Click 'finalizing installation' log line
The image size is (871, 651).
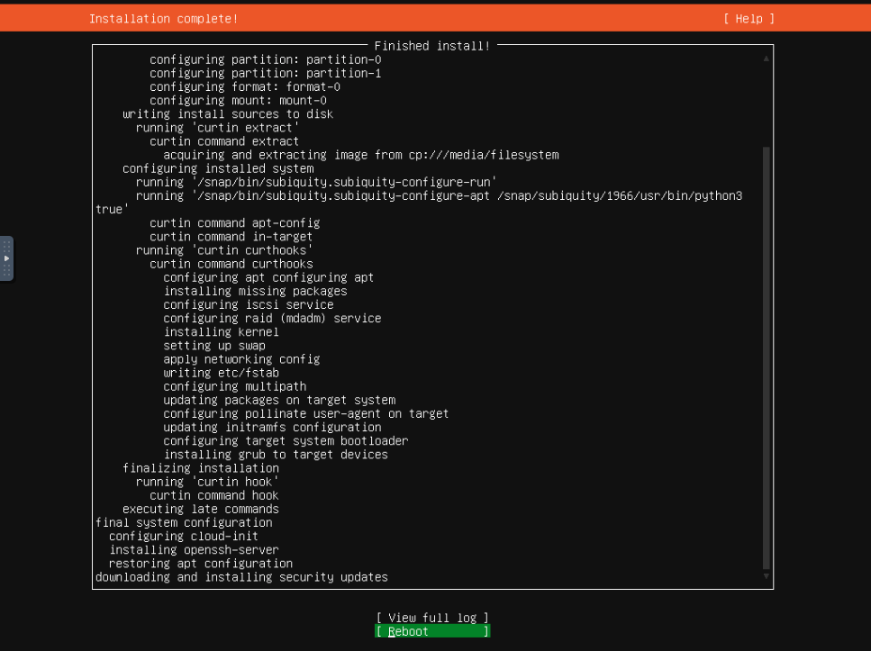[201, 468]
